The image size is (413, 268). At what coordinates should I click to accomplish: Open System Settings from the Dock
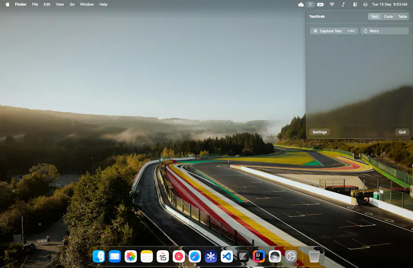(x=291, y=257)
